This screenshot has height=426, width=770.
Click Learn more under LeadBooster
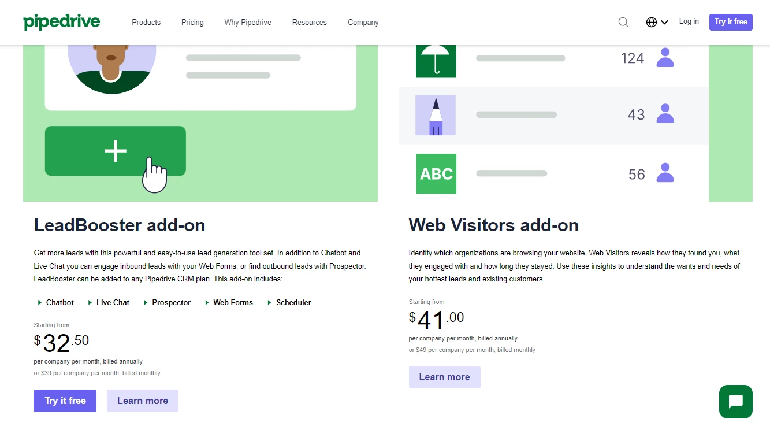coord(143,401)
